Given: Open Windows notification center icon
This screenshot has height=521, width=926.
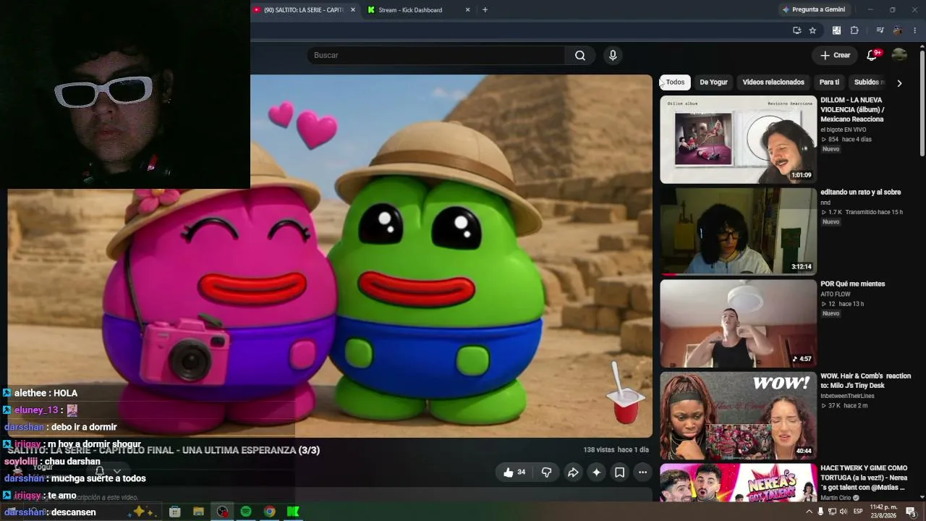Looking at the screenshot, I should coord(911,512).
